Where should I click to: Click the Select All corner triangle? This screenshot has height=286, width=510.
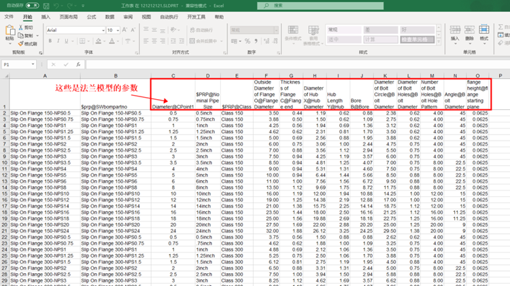point(5,75)
